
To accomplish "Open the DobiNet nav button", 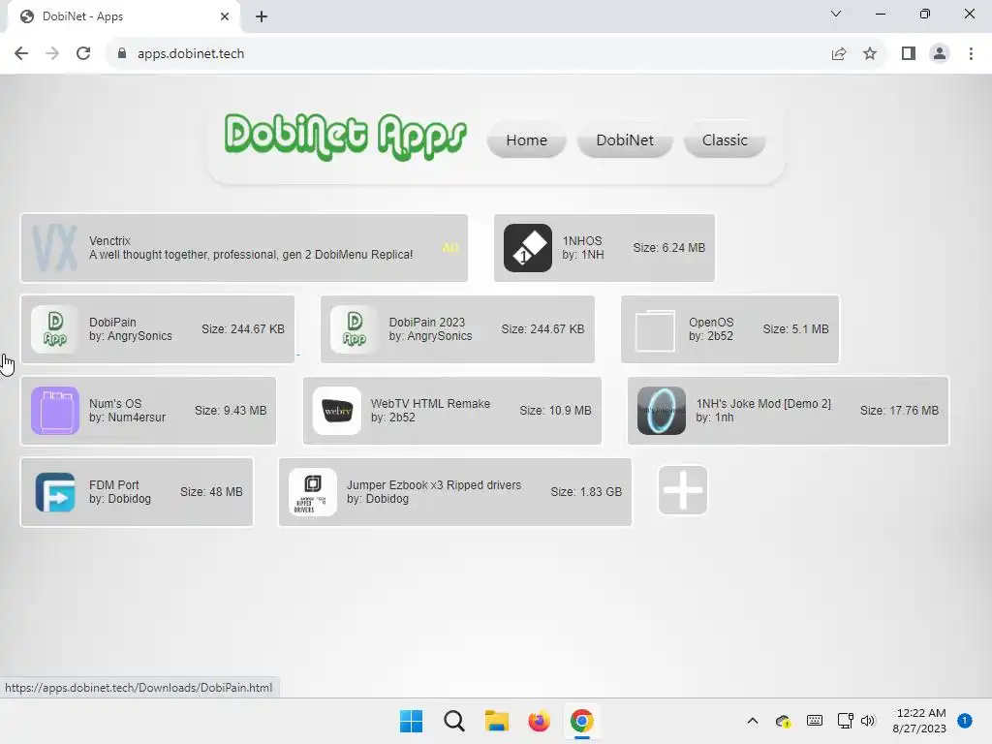I will point(625,139).
